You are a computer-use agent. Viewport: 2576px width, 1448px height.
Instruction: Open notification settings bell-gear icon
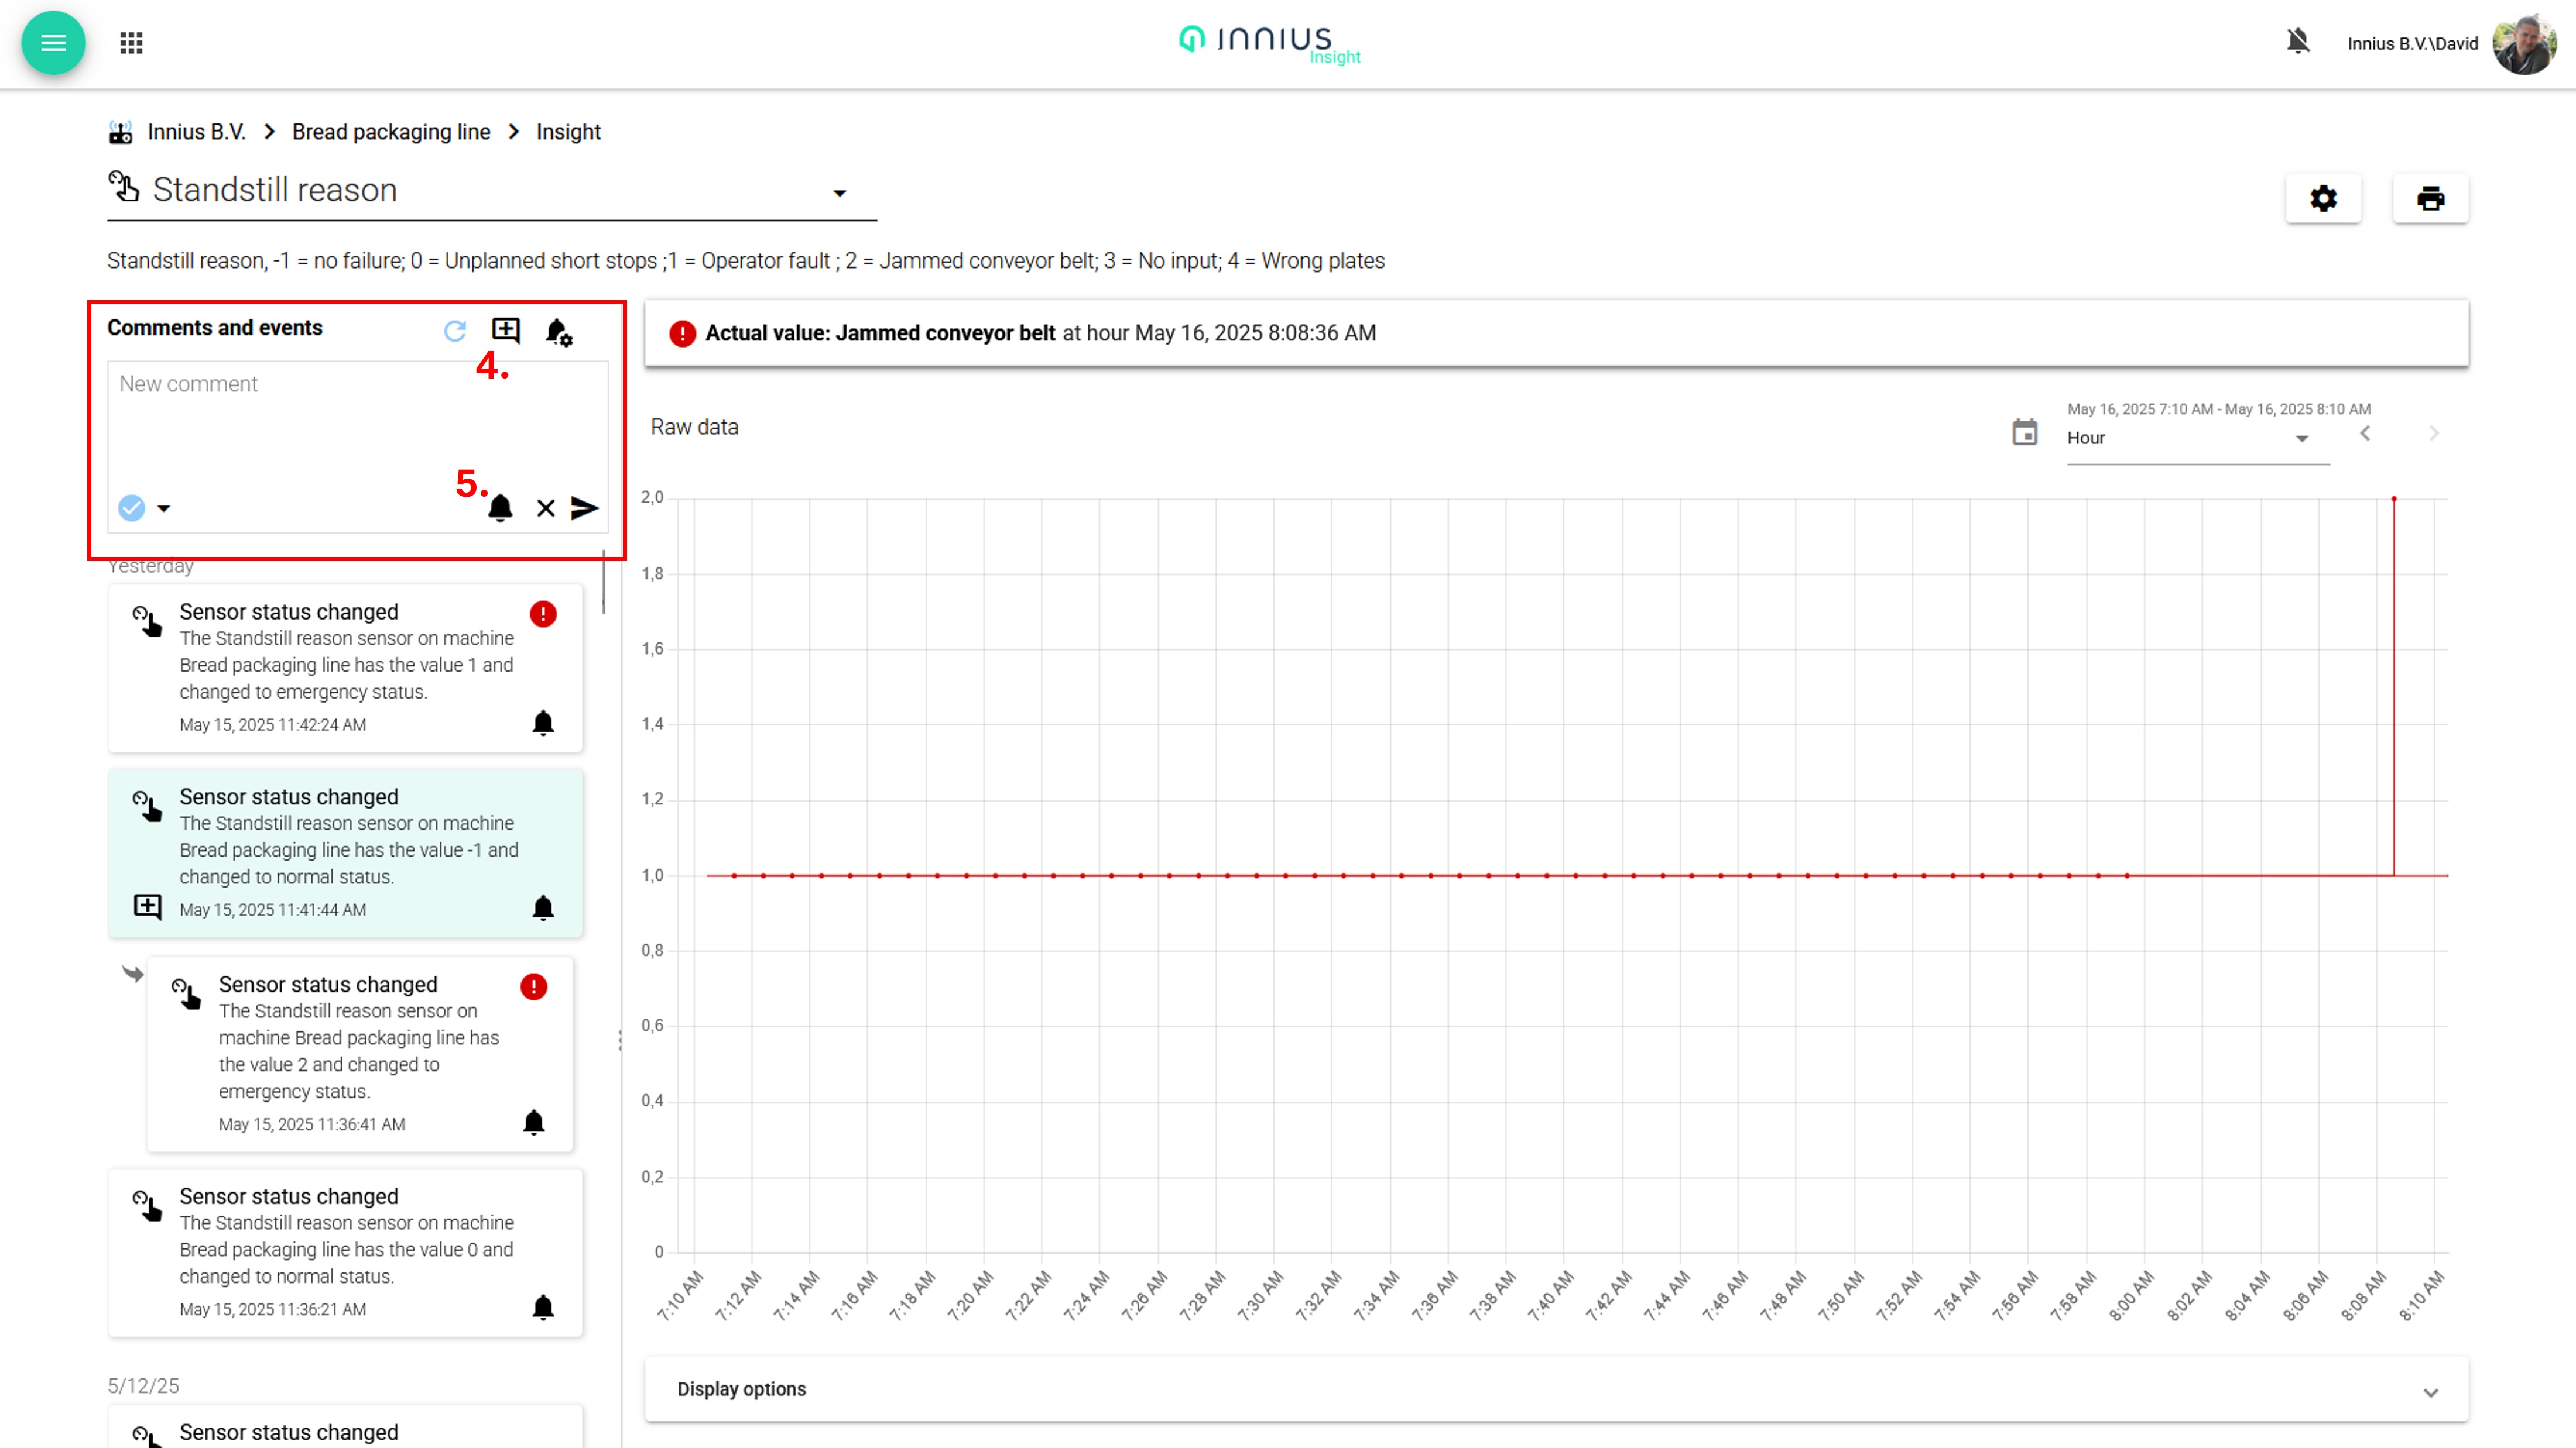559,332
